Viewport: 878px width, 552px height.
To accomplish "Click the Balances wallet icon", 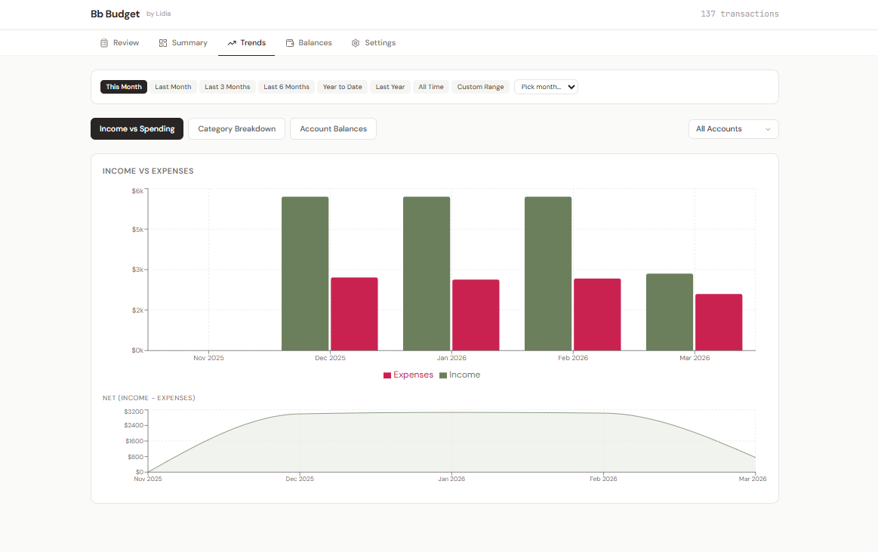I will point(290,43).
